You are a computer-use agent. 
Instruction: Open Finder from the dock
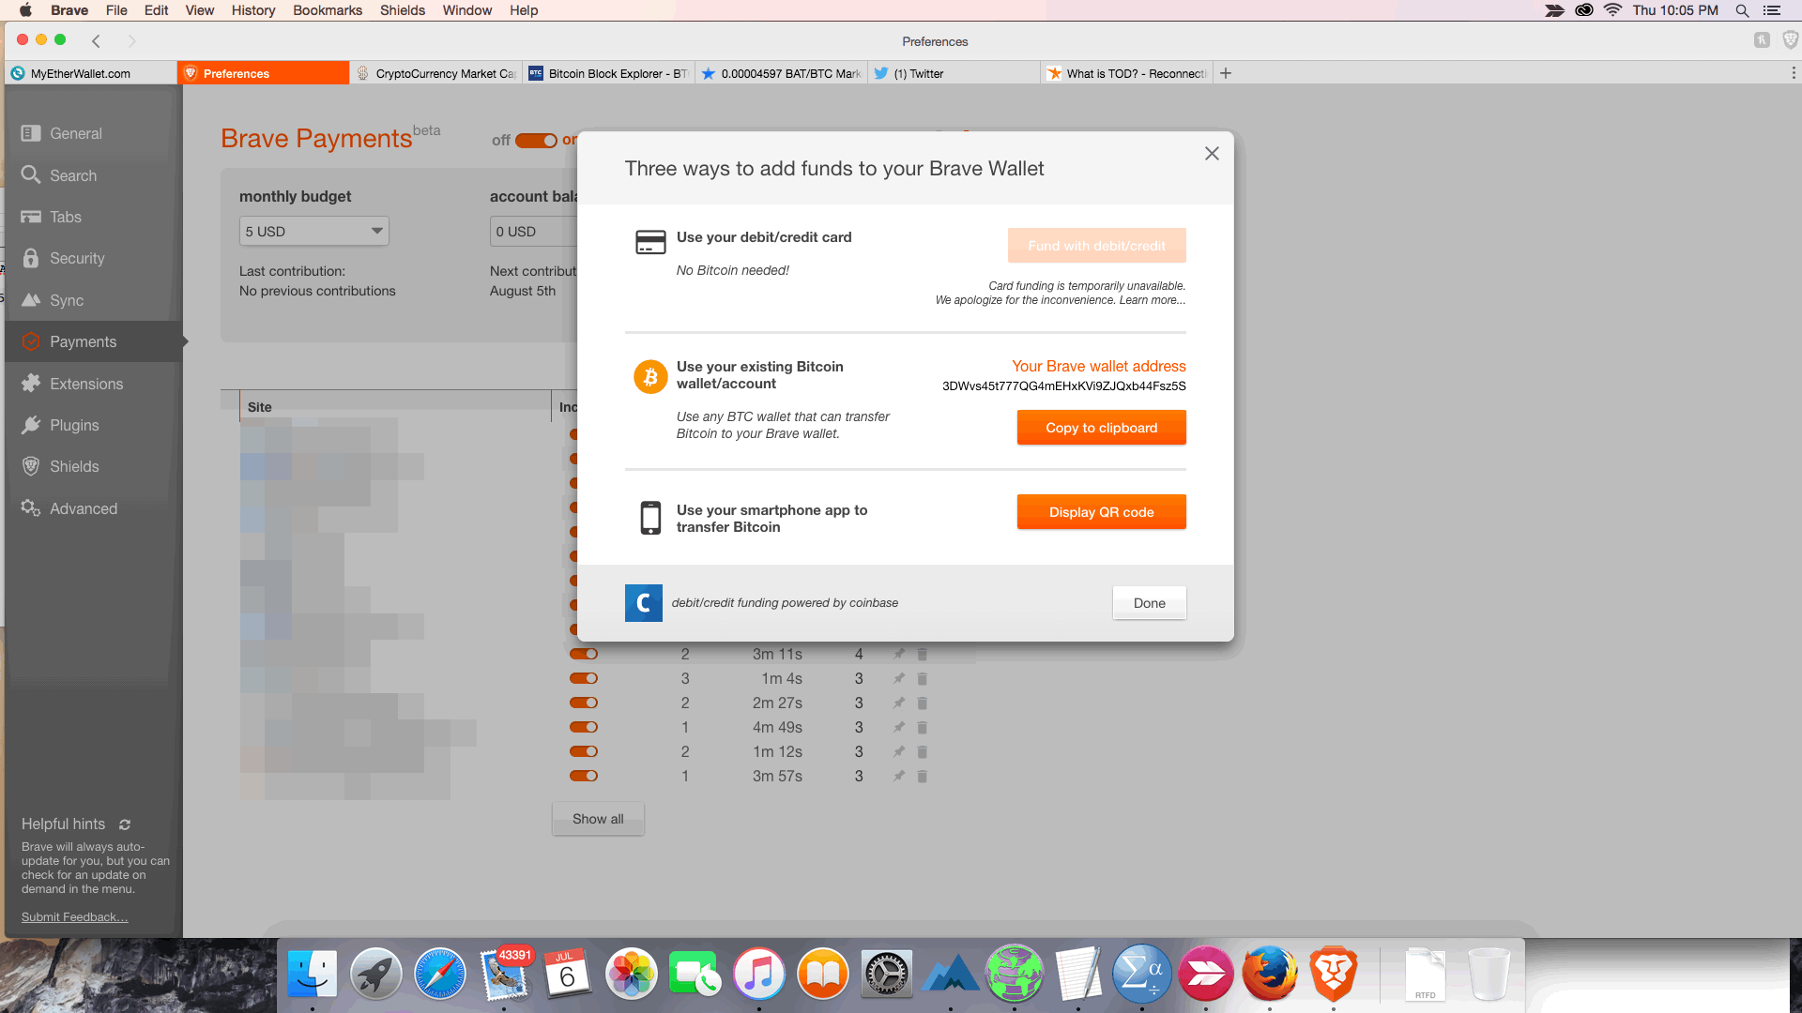click(x=313, y=975)
